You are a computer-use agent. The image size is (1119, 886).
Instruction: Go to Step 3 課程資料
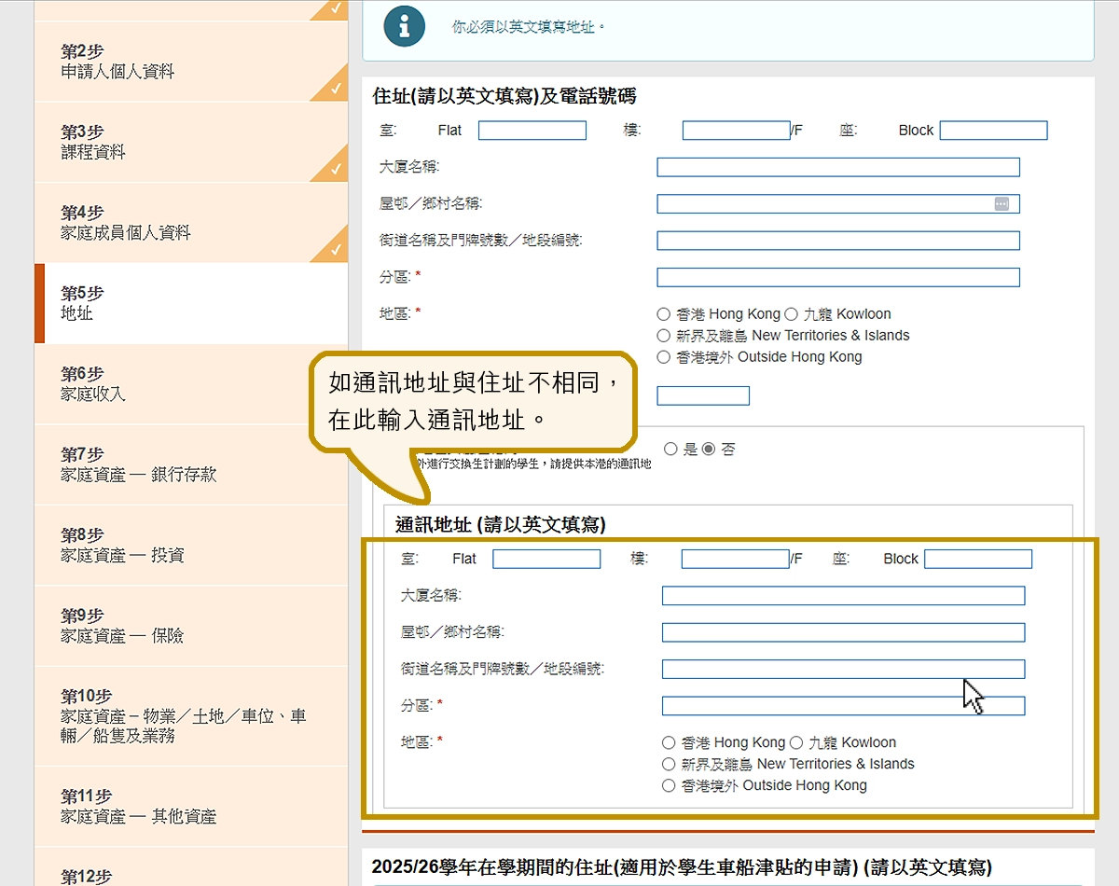pyautogui.click(x=190, y=142)
